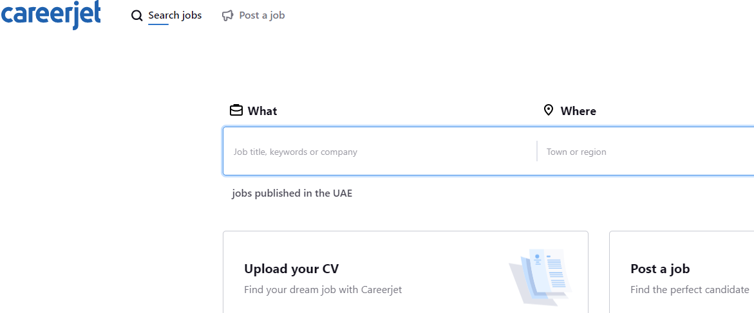Screen dimensions: 754x313
Task: Click the jobs published in the UAE text
Action: pos(292,193)
